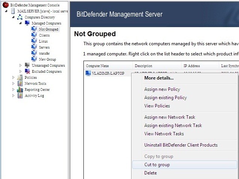Click the BitDefender Management Console root label

pos(35,5)
